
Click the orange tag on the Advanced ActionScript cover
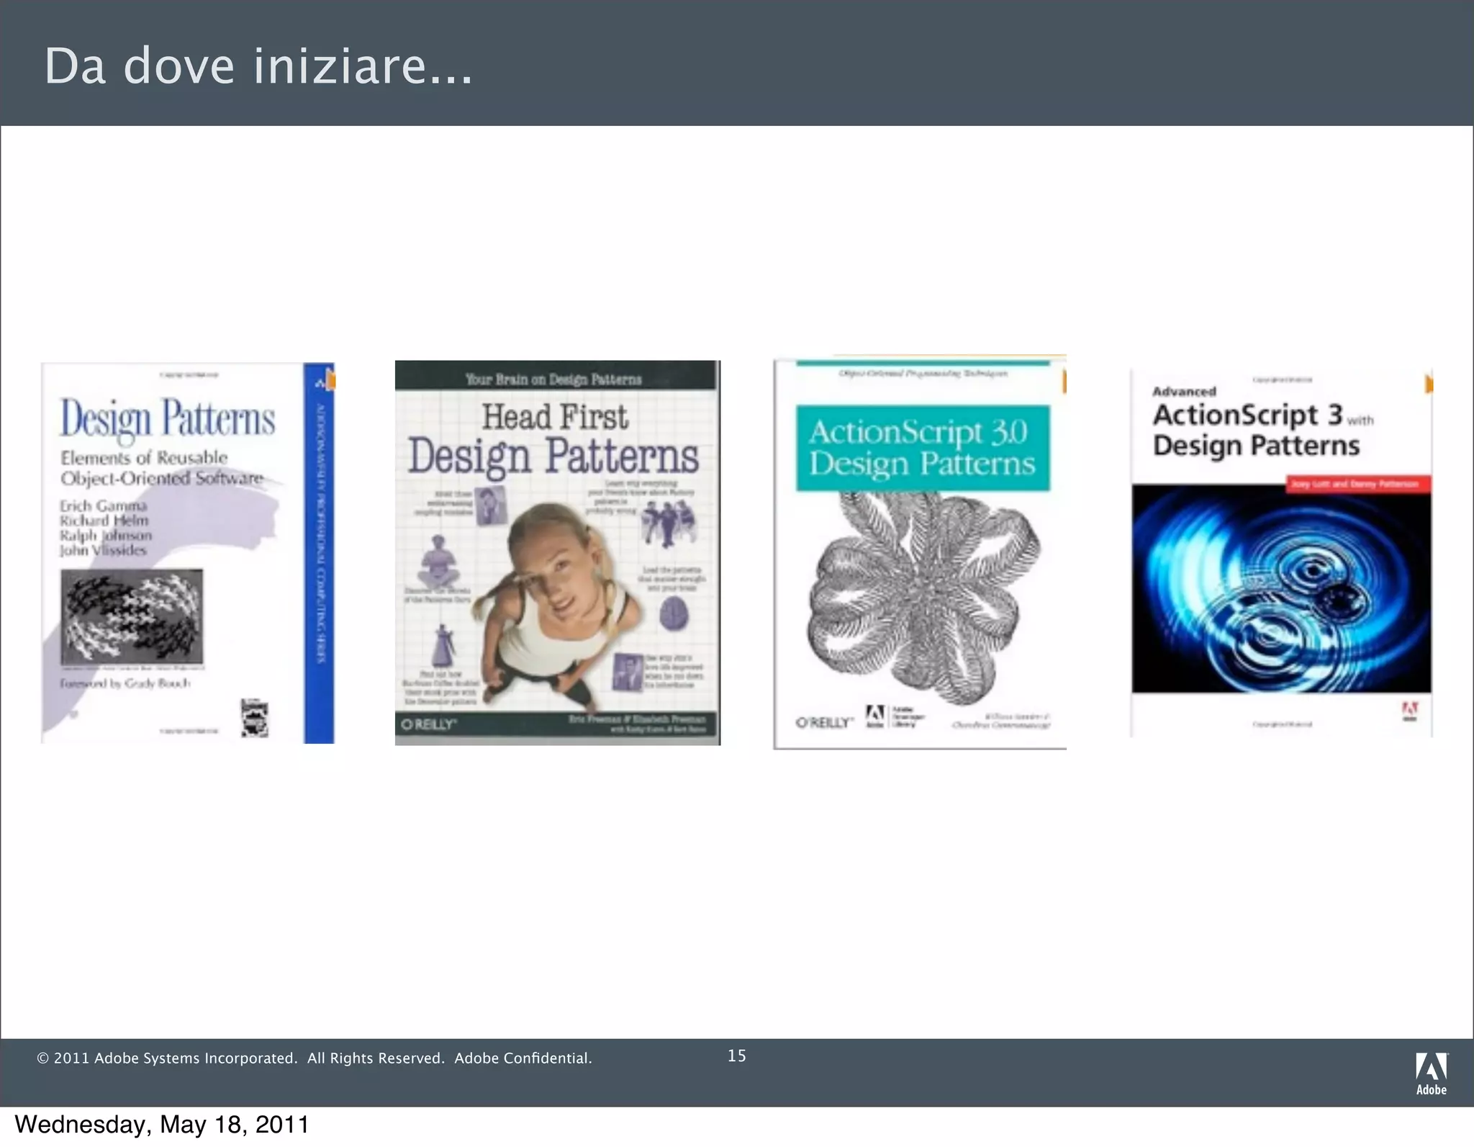1429,384
